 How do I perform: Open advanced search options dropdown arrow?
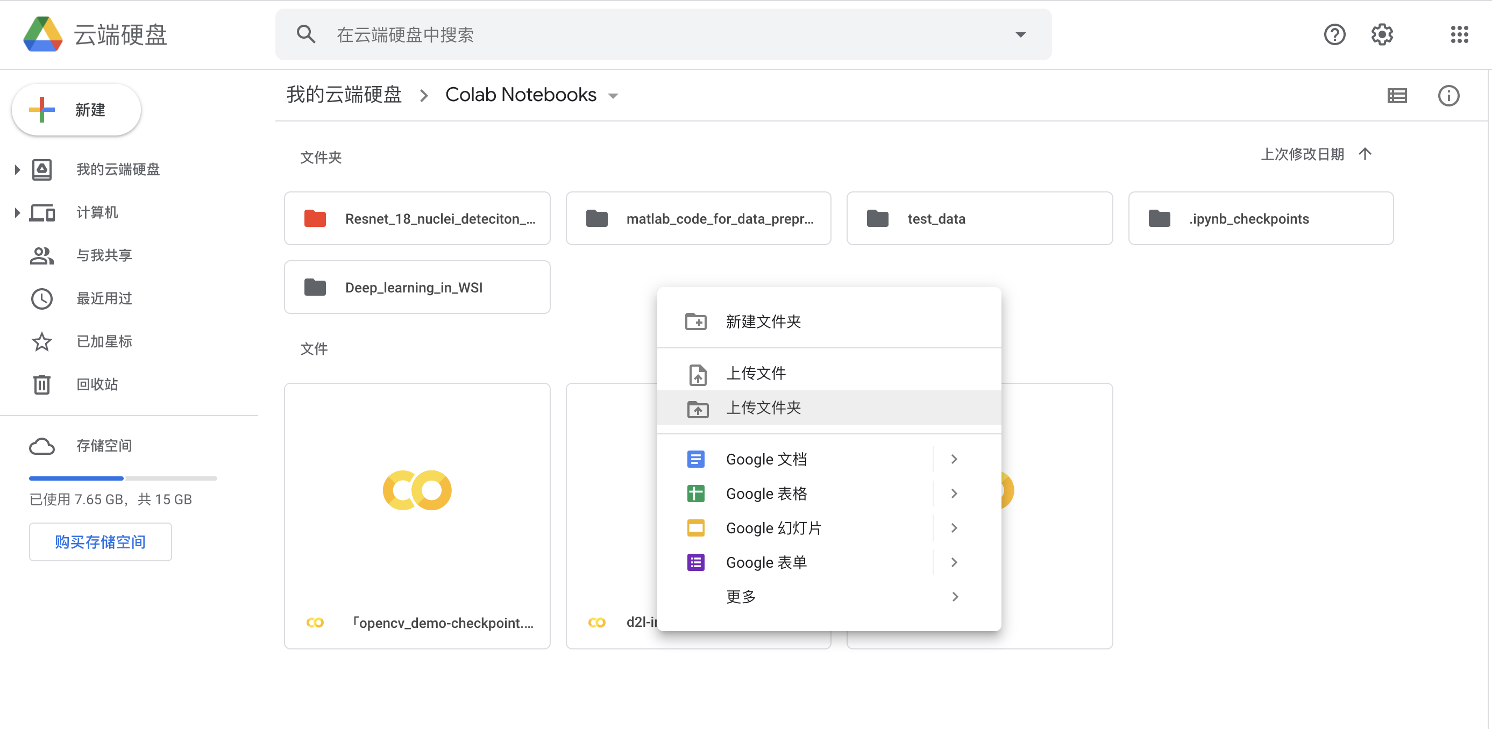coord(1020,35)
